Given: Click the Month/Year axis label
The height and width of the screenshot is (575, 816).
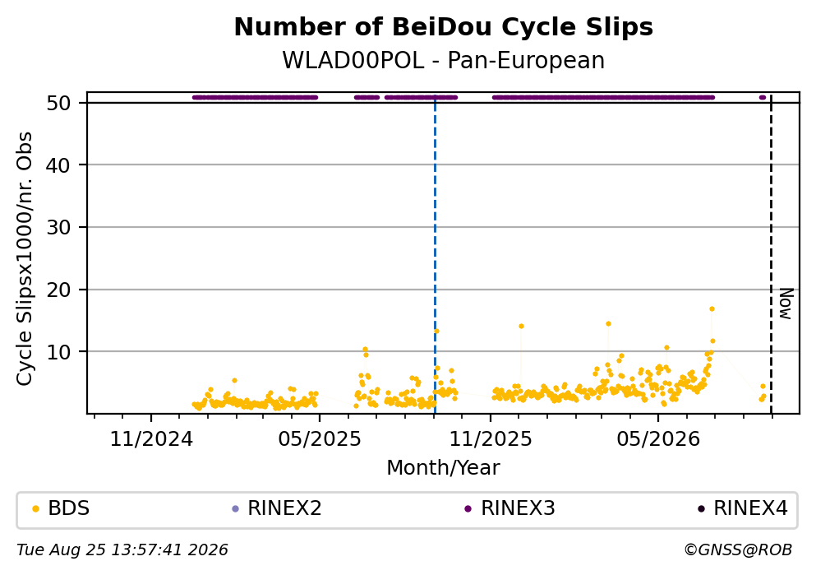Looking at the screenshot, I should (x=444, y=468).
